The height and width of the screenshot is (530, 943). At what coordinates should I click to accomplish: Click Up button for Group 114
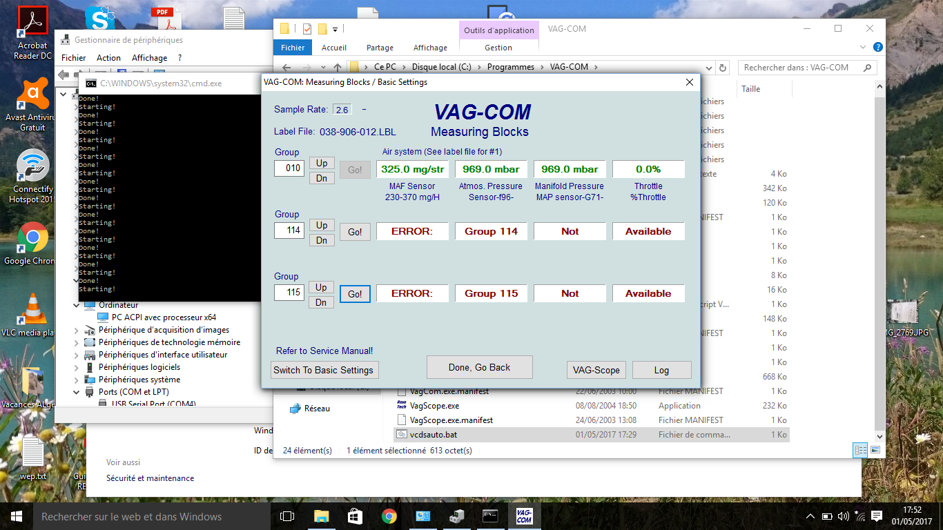[x=322, y=225]
